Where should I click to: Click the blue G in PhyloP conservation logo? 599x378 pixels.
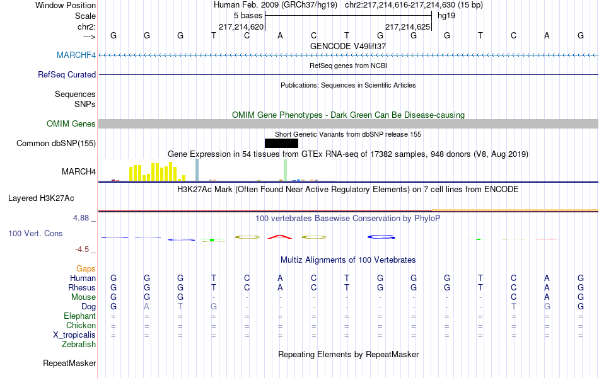pyautogui.click(x=381, y=237)
